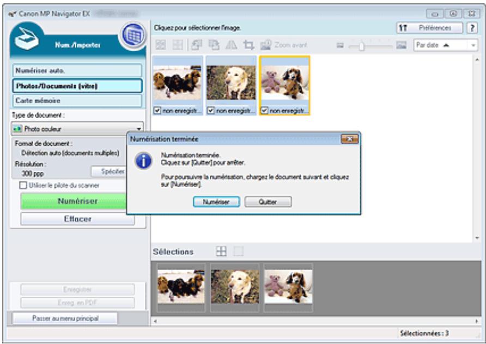Image resolution: width=486 pixels, height=344 pixels.
Task: Click Select All icon beside Sélections
Action: (221, 251)
